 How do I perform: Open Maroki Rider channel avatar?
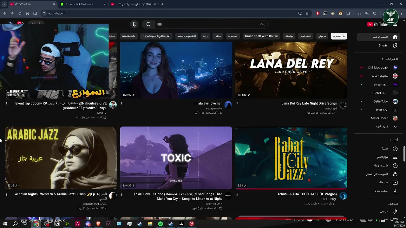tap(395, 118)
